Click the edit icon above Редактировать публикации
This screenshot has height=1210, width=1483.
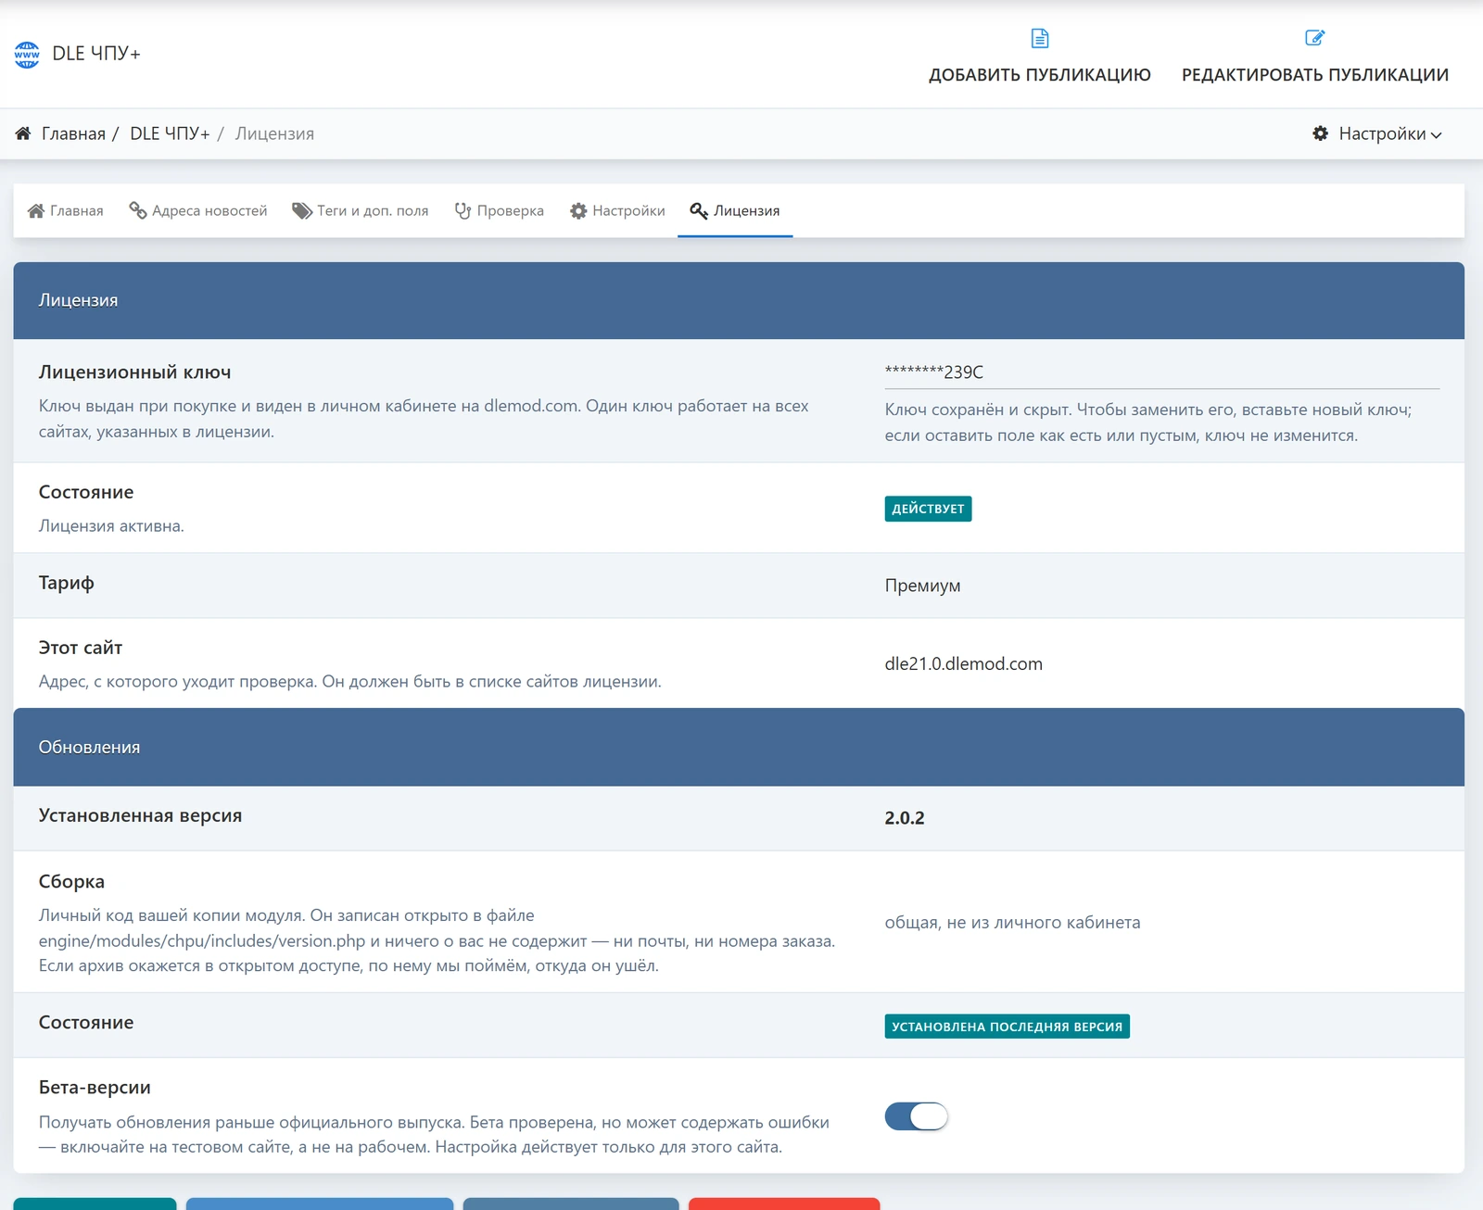pyautogui.click(x=1314, y=38)
